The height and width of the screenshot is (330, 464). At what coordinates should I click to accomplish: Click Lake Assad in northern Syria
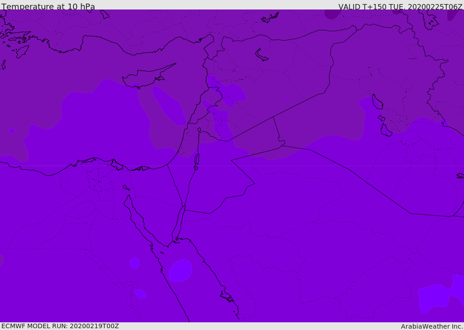coord(262,55)
